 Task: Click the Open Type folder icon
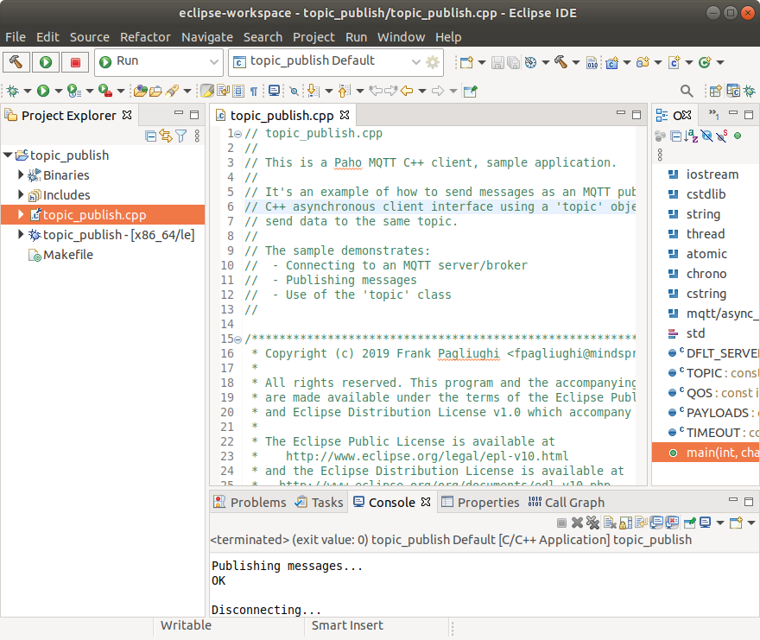click(141, 91)
